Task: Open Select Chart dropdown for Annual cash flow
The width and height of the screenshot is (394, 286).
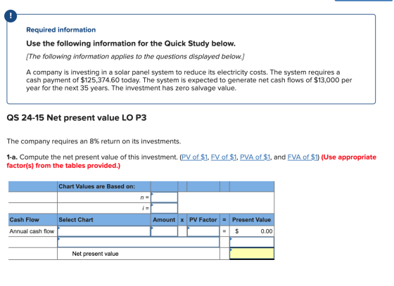Action: (x=104, y=231)
